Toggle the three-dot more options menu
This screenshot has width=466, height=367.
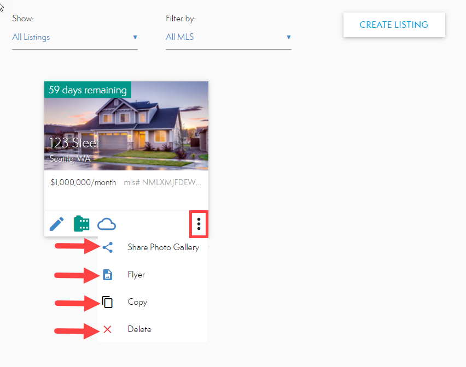199,224
